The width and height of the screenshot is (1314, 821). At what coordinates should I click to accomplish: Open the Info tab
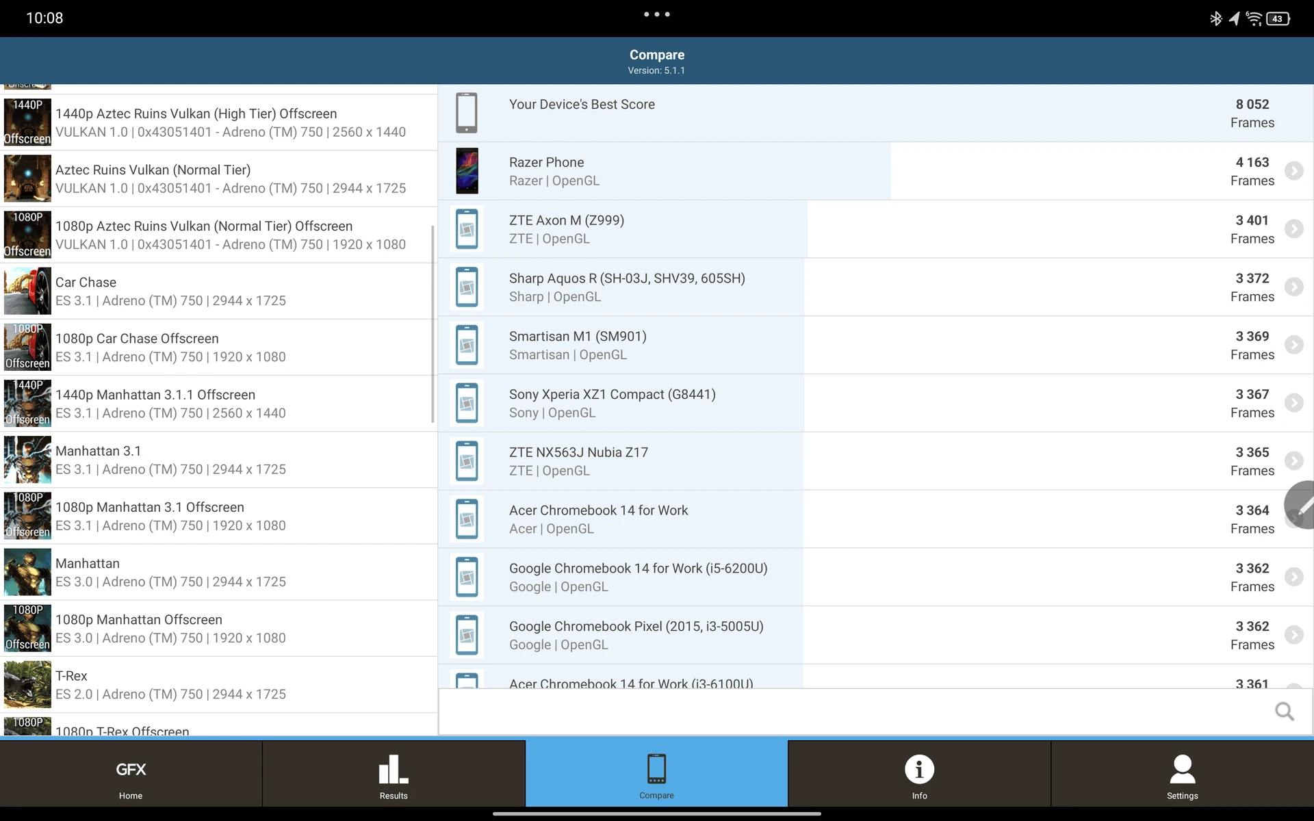[919, 774]
